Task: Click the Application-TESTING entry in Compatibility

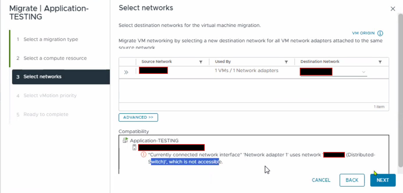Action: click(x=154, y=141)
